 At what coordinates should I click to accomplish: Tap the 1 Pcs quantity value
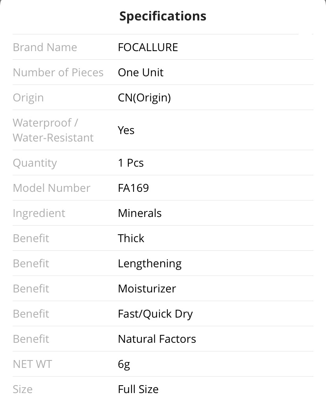pyautogui.click(x=131, y=163)
